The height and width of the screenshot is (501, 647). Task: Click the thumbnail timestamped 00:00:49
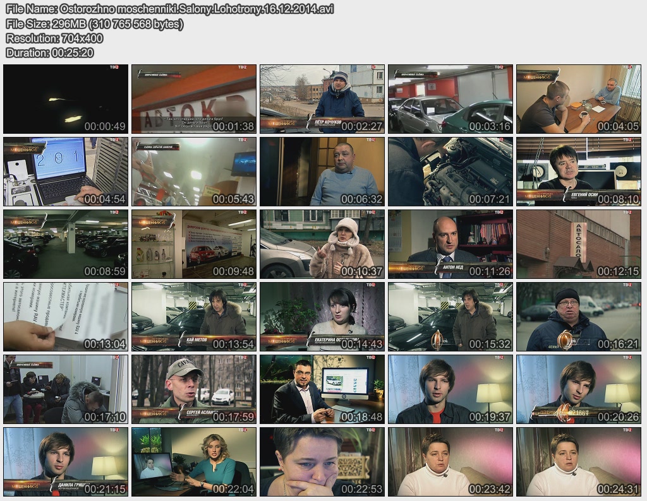point(66,98)
